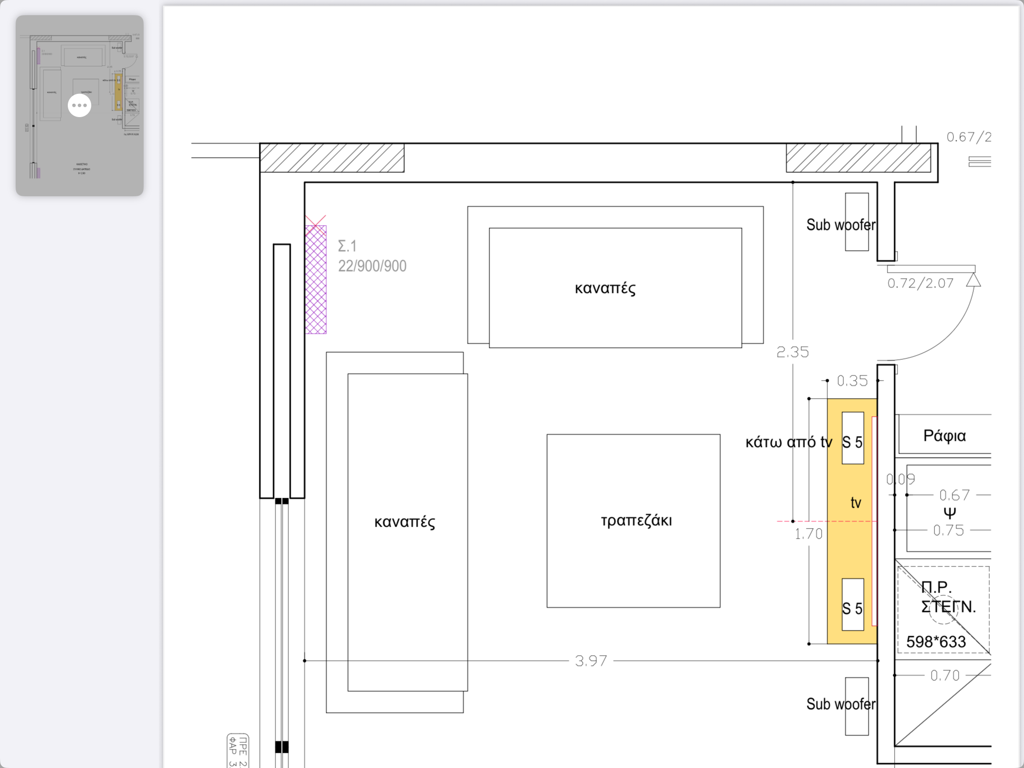Click the hatched wall section at top right
The width and height of the screenshot is (1024, 768).
(858, 158)
